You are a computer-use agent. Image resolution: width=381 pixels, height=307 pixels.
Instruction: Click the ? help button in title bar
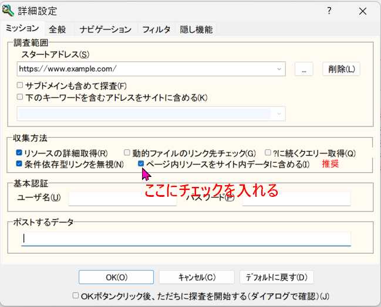(x=329, y=11)
